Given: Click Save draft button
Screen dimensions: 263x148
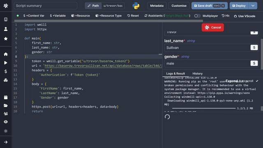Looking at the screenshot, I should 210,6.
